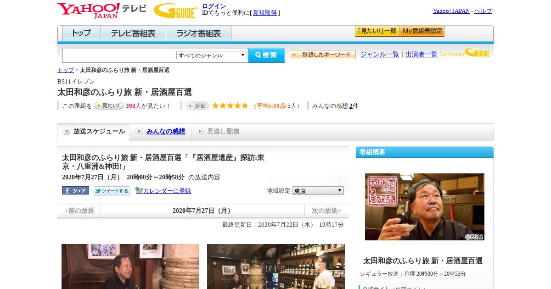The height and width of the screenshot is (289, 551).
Task: Click the ログイン link
Action: tap(214, 6)
